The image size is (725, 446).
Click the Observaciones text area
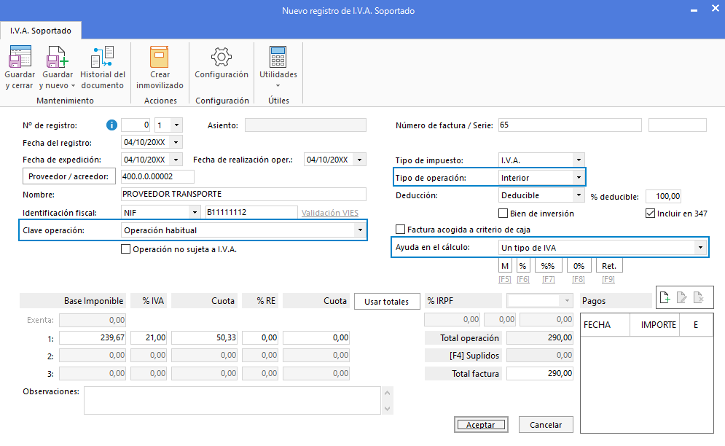pos(232,400)
